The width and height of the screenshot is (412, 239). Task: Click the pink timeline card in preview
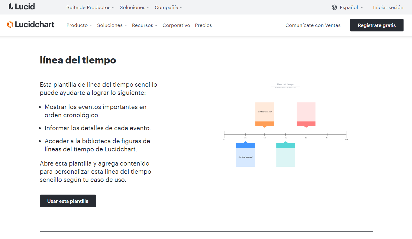(306, 114)
